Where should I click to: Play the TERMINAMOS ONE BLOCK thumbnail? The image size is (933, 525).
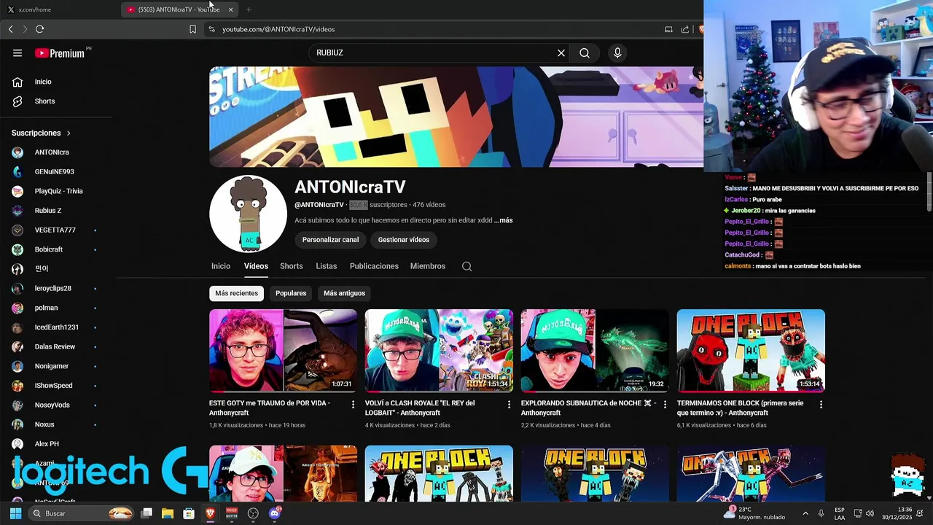[x=751, y=351]
